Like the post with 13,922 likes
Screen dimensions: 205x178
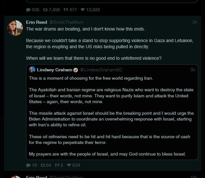click(83, 10)
